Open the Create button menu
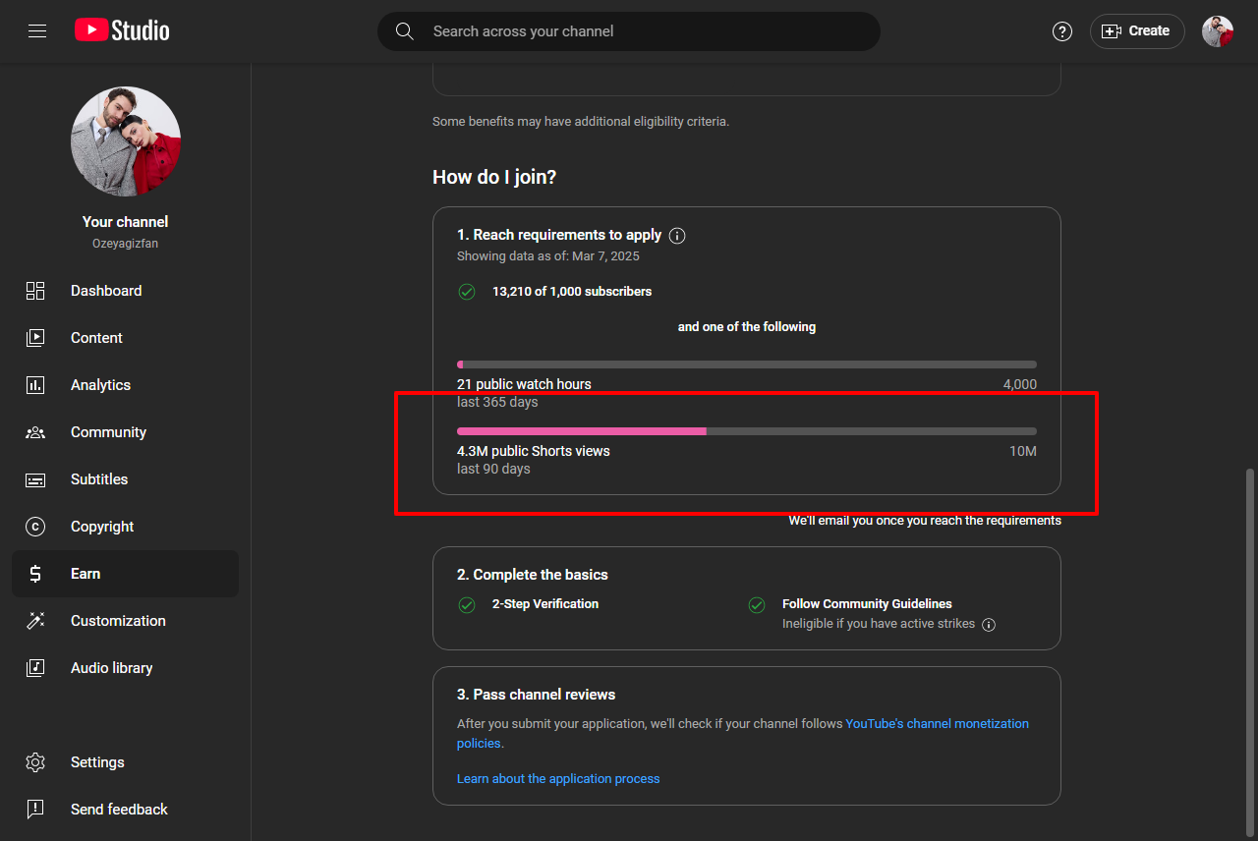The image size is (1258, 841). pos(1137,31)
